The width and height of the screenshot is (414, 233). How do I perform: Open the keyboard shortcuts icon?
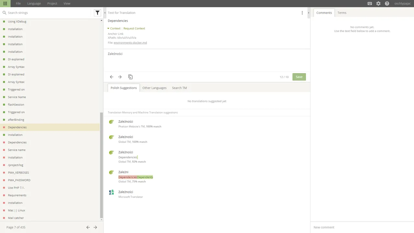point(370,4)
